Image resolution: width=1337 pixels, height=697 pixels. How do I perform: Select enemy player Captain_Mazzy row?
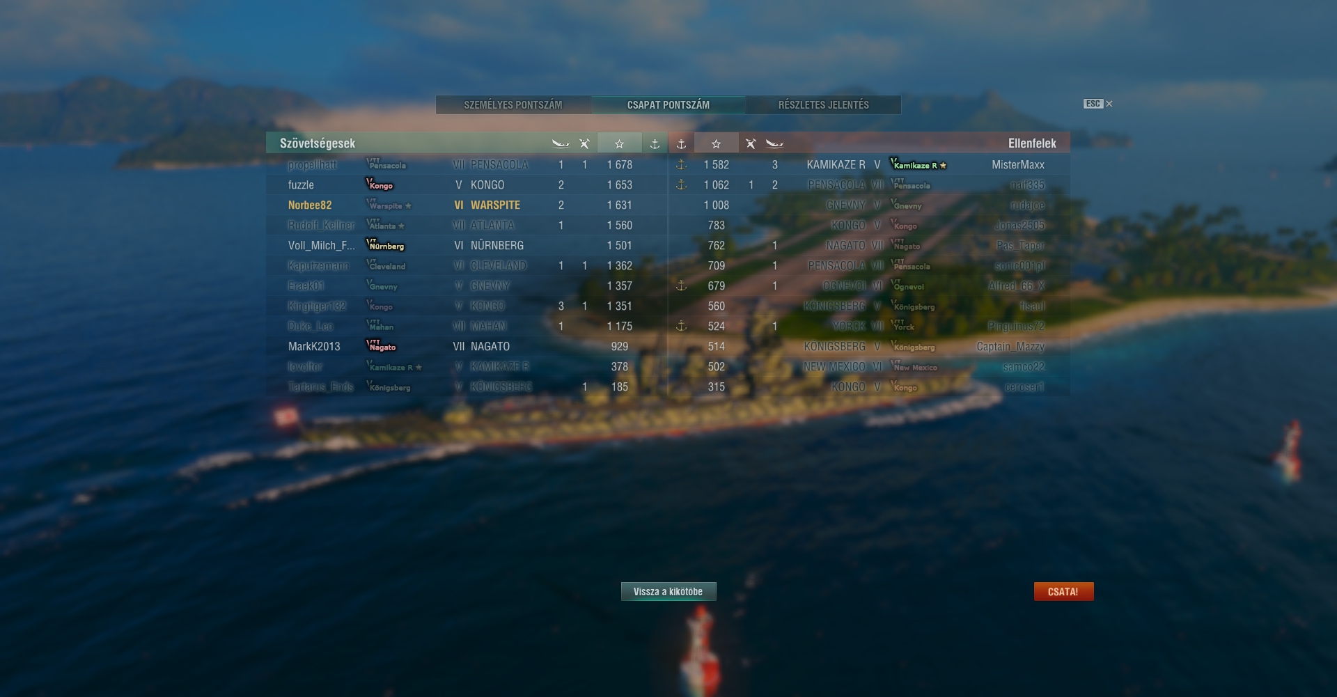[869, 347]
